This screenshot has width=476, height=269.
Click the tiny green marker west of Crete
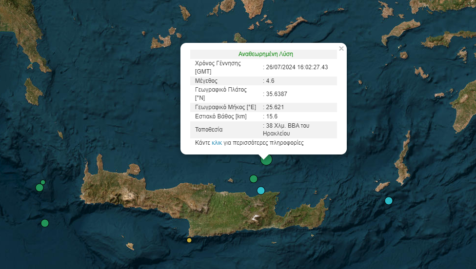point(43,182)
